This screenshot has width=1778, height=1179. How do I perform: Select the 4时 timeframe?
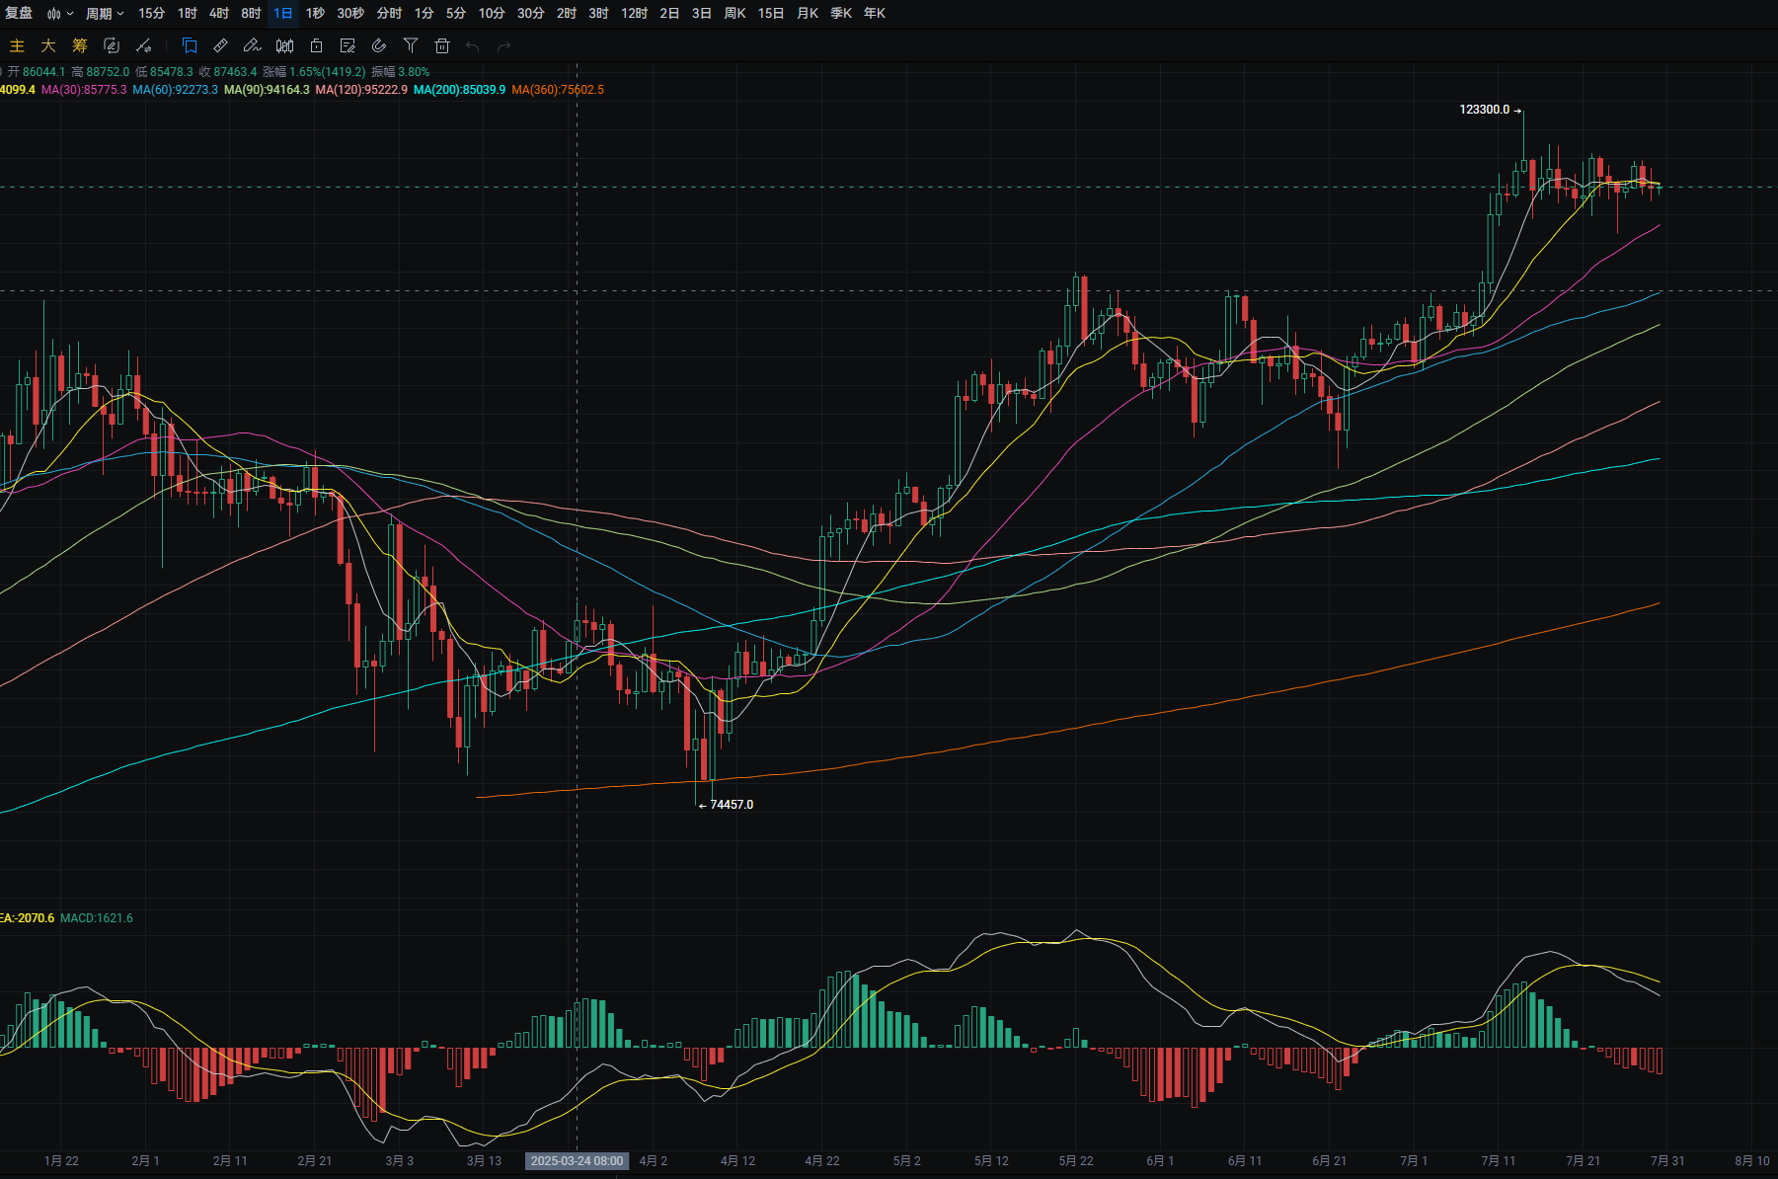click(x=219, y=14)
